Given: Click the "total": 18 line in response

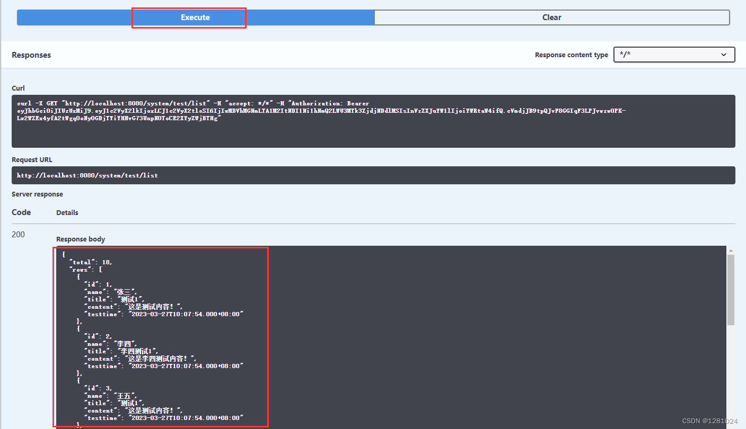Looking at the screenshot, I should point(91,262).
